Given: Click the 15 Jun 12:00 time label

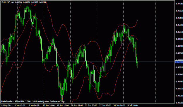Looking at the screenshot, I should (63, 105).
